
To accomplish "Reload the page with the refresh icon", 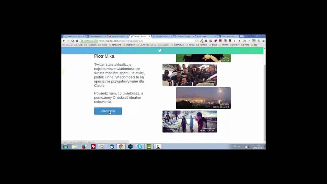I will coord(72,41).
